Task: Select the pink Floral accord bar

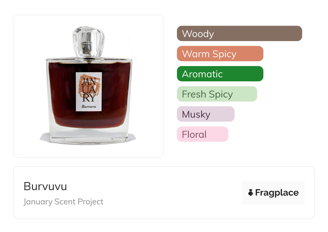Action: click(x=203, y=134)
